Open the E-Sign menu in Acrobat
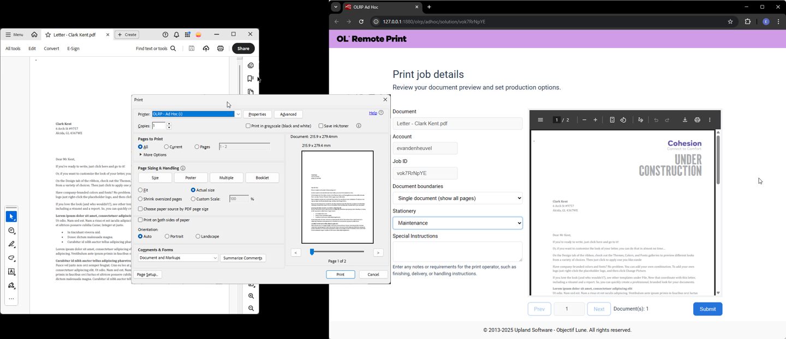This screenshot has height=339, width=786. point(73,49)
